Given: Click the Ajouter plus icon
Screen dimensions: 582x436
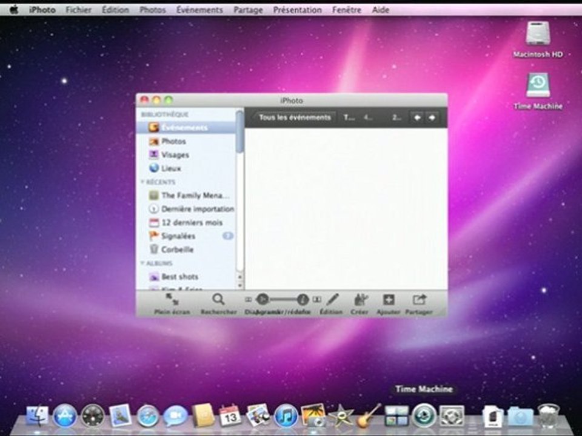Looking at the screenshot, I should point(389,300).
